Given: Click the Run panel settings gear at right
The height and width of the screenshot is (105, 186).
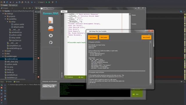Looking at the screenshot, I should coord(181,82).
